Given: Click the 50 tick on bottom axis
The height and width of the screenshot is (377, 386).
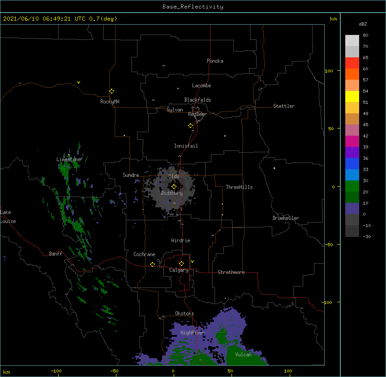Looking at the screenshot, I should point(230,371).
